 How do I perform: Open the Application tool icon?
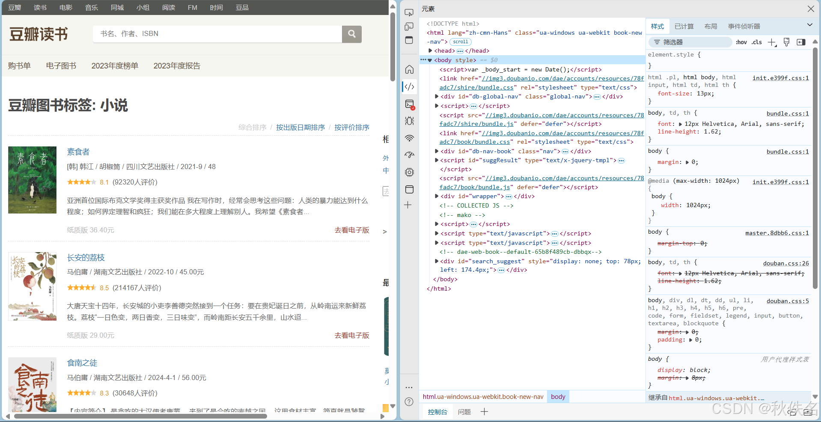tap(410, 189)
